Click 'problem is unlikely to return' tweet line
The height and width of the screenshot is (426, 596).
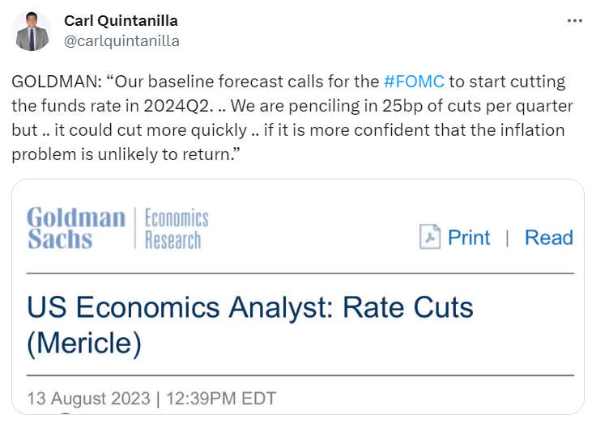[x=126, y=154]
